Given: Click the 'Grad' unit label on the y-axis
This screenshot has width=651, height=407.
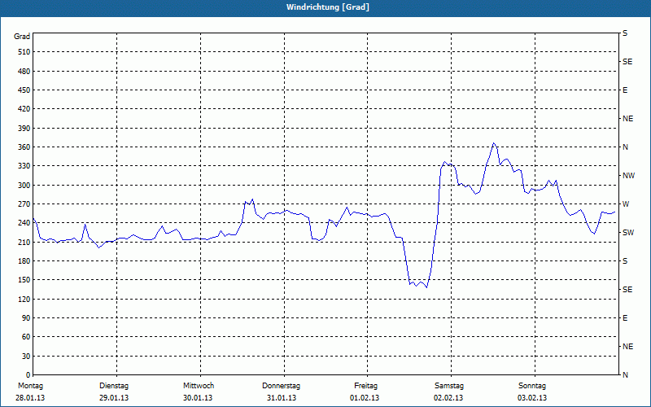Looking at the screenshot, I should [22, 37].
